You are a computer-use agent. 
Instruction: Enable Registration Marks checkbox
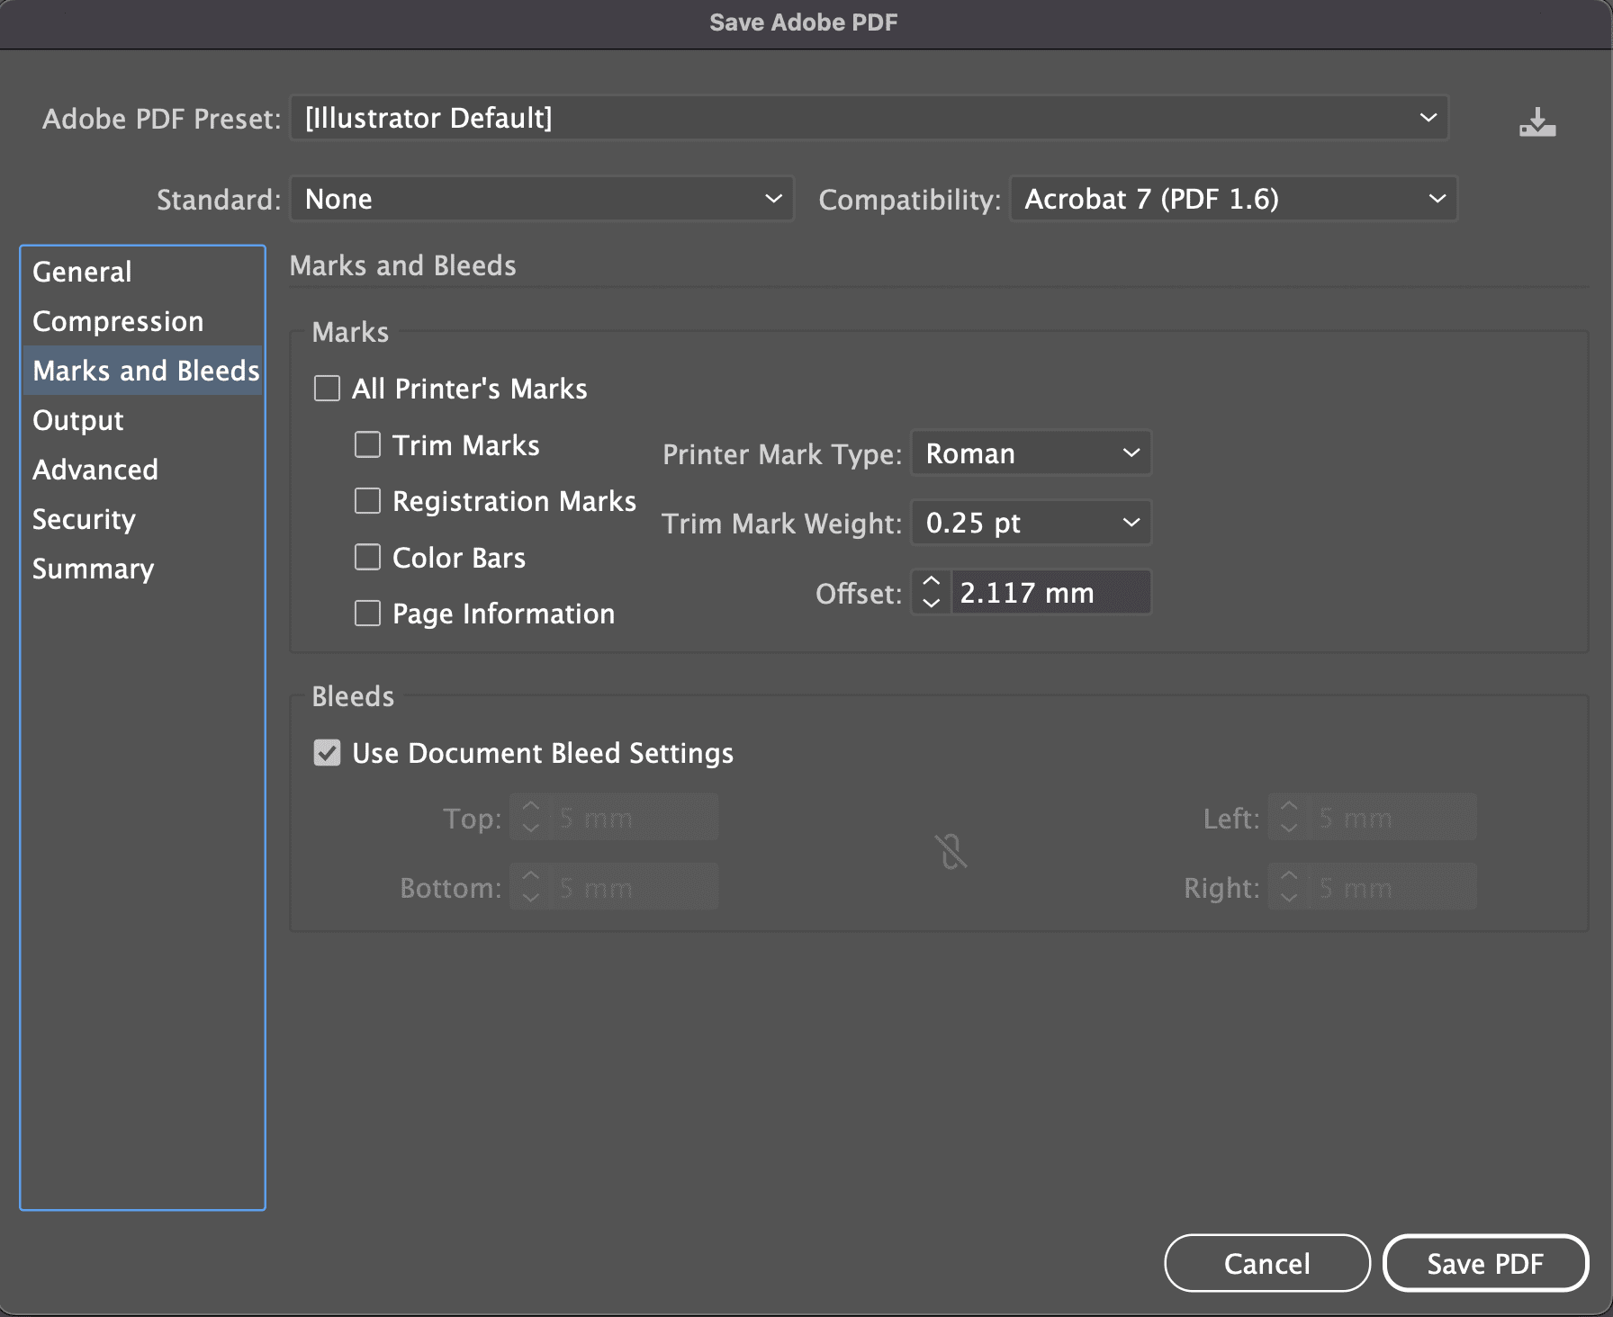[x=367, y=500]
